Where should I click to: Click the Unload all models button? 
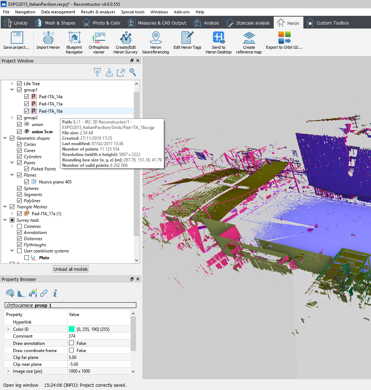point(71,269)
